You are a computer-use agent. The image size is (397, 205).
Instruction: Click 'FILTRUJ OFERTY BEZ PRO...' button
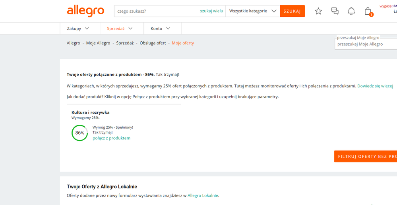tap(366, 157)
